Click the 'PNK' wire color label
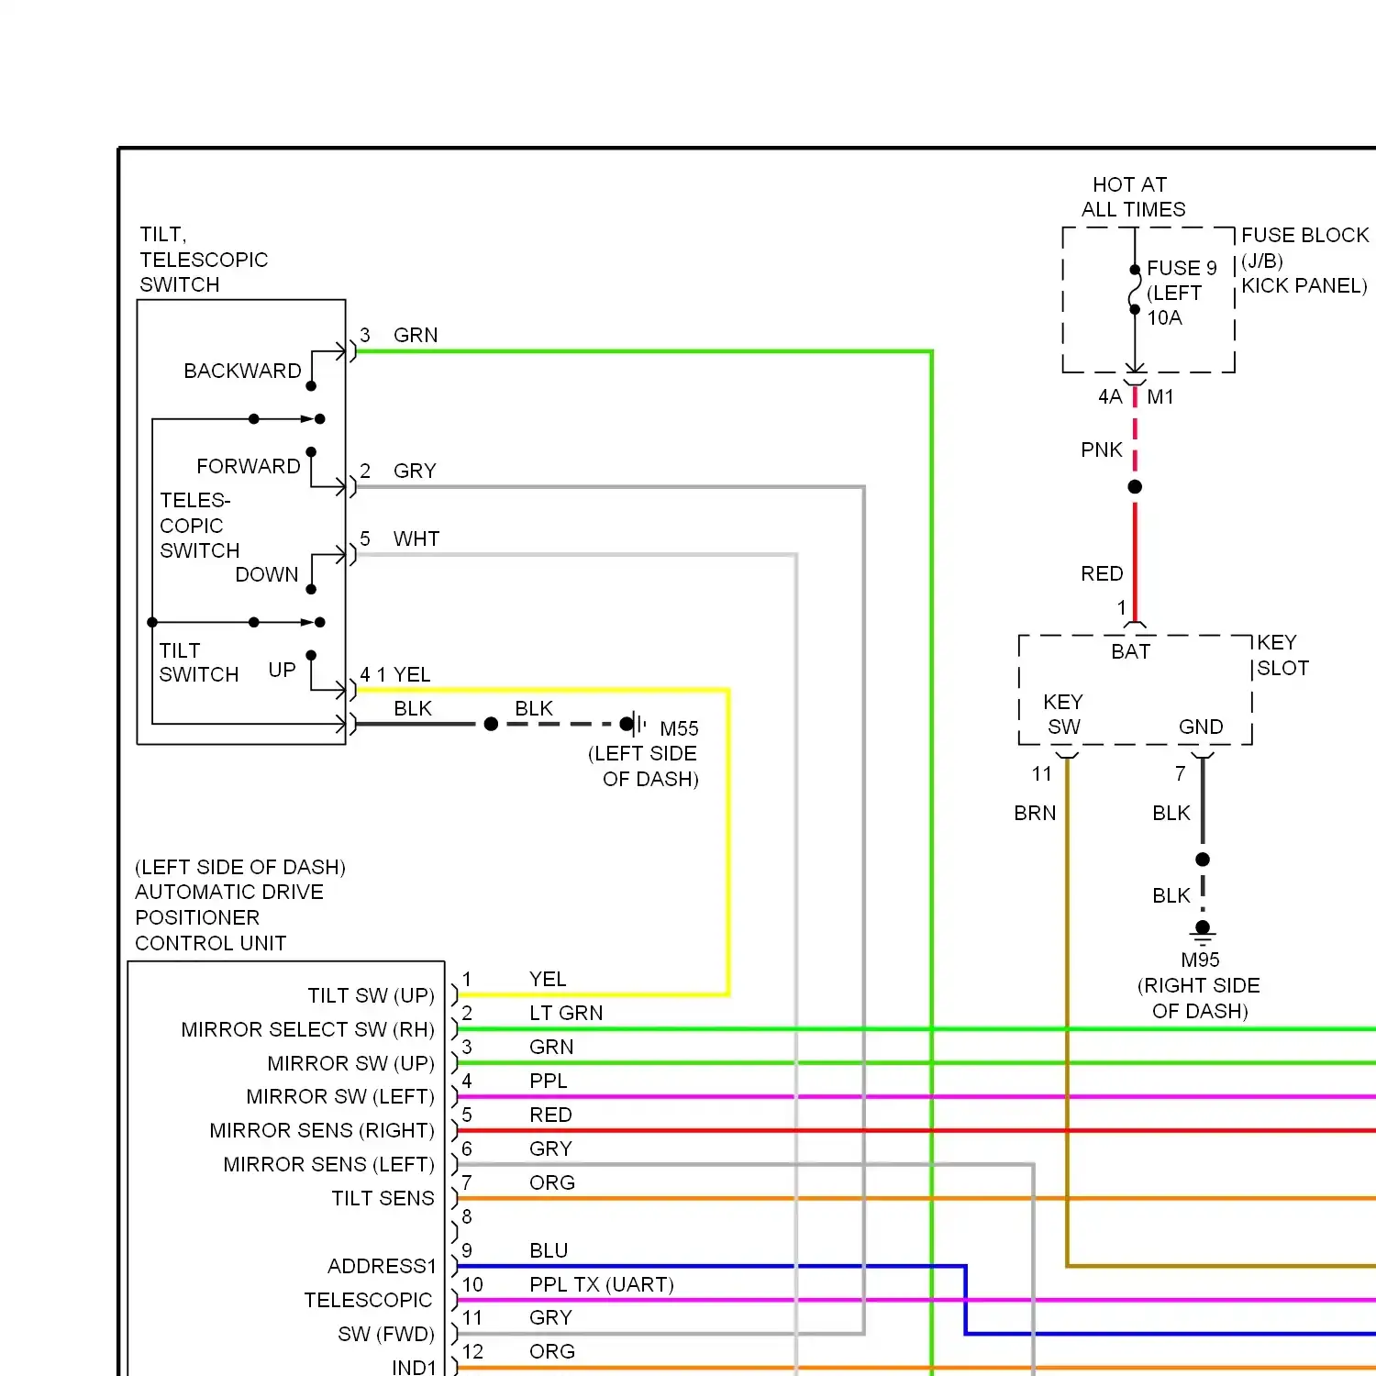This screenshot has width=1376, height=1376. pyautogui.click(x=1102, y=449)
